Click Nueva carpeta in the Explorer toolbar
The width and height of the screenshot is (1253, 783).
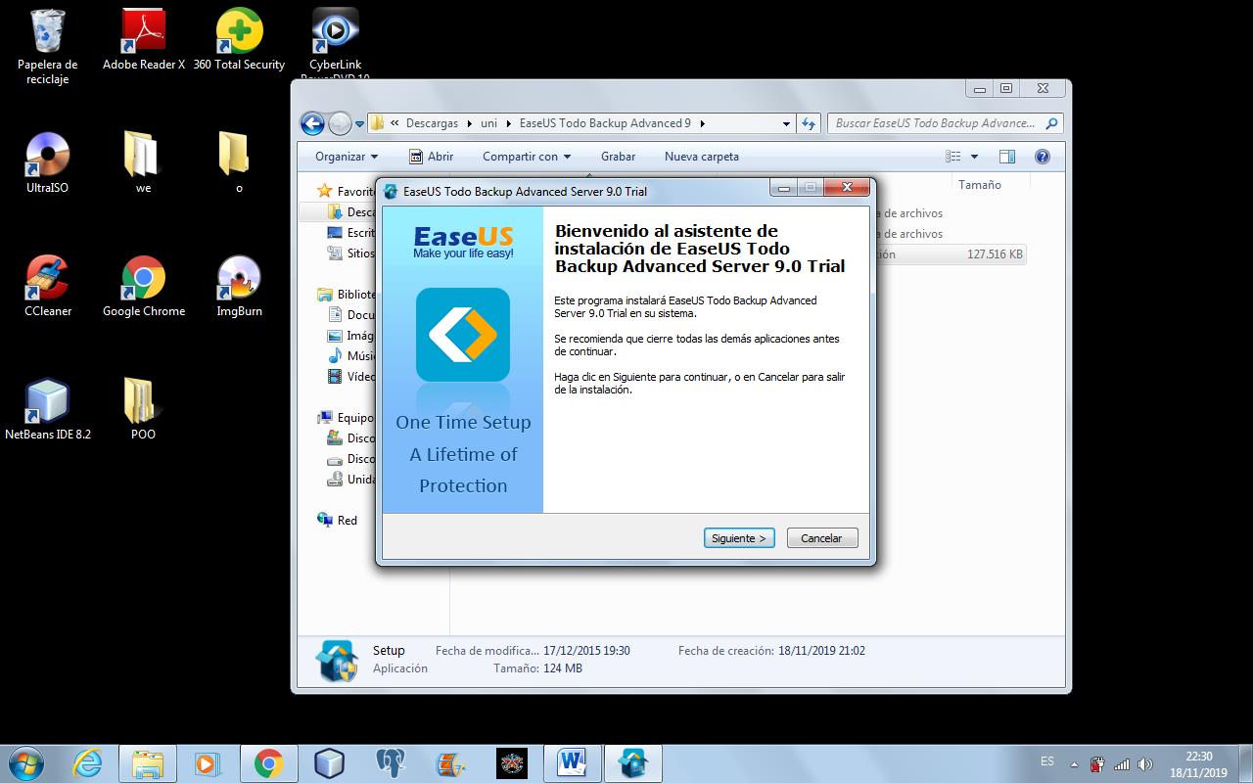coord(702,157)
